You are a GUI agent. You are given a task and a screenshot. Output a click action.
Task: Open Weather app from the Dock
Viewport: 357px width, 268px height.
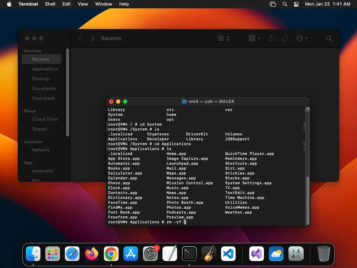276,254
